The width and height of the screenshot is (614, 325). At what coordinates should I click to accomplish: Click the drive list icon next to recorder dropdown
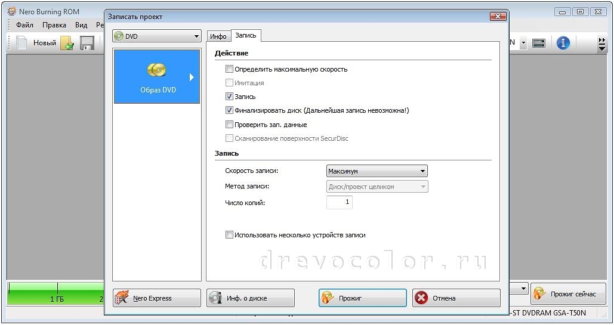click(x=539, y=43)
